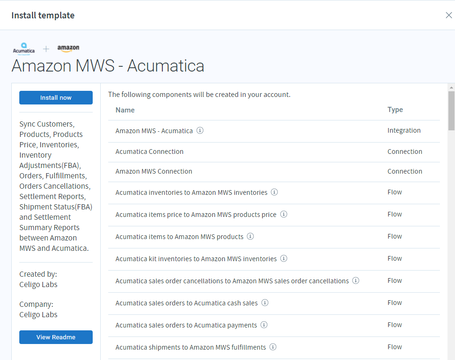Click 'The following components will be created' text
The height and width of the screenshot is (360, 455).
coord(200,95)
